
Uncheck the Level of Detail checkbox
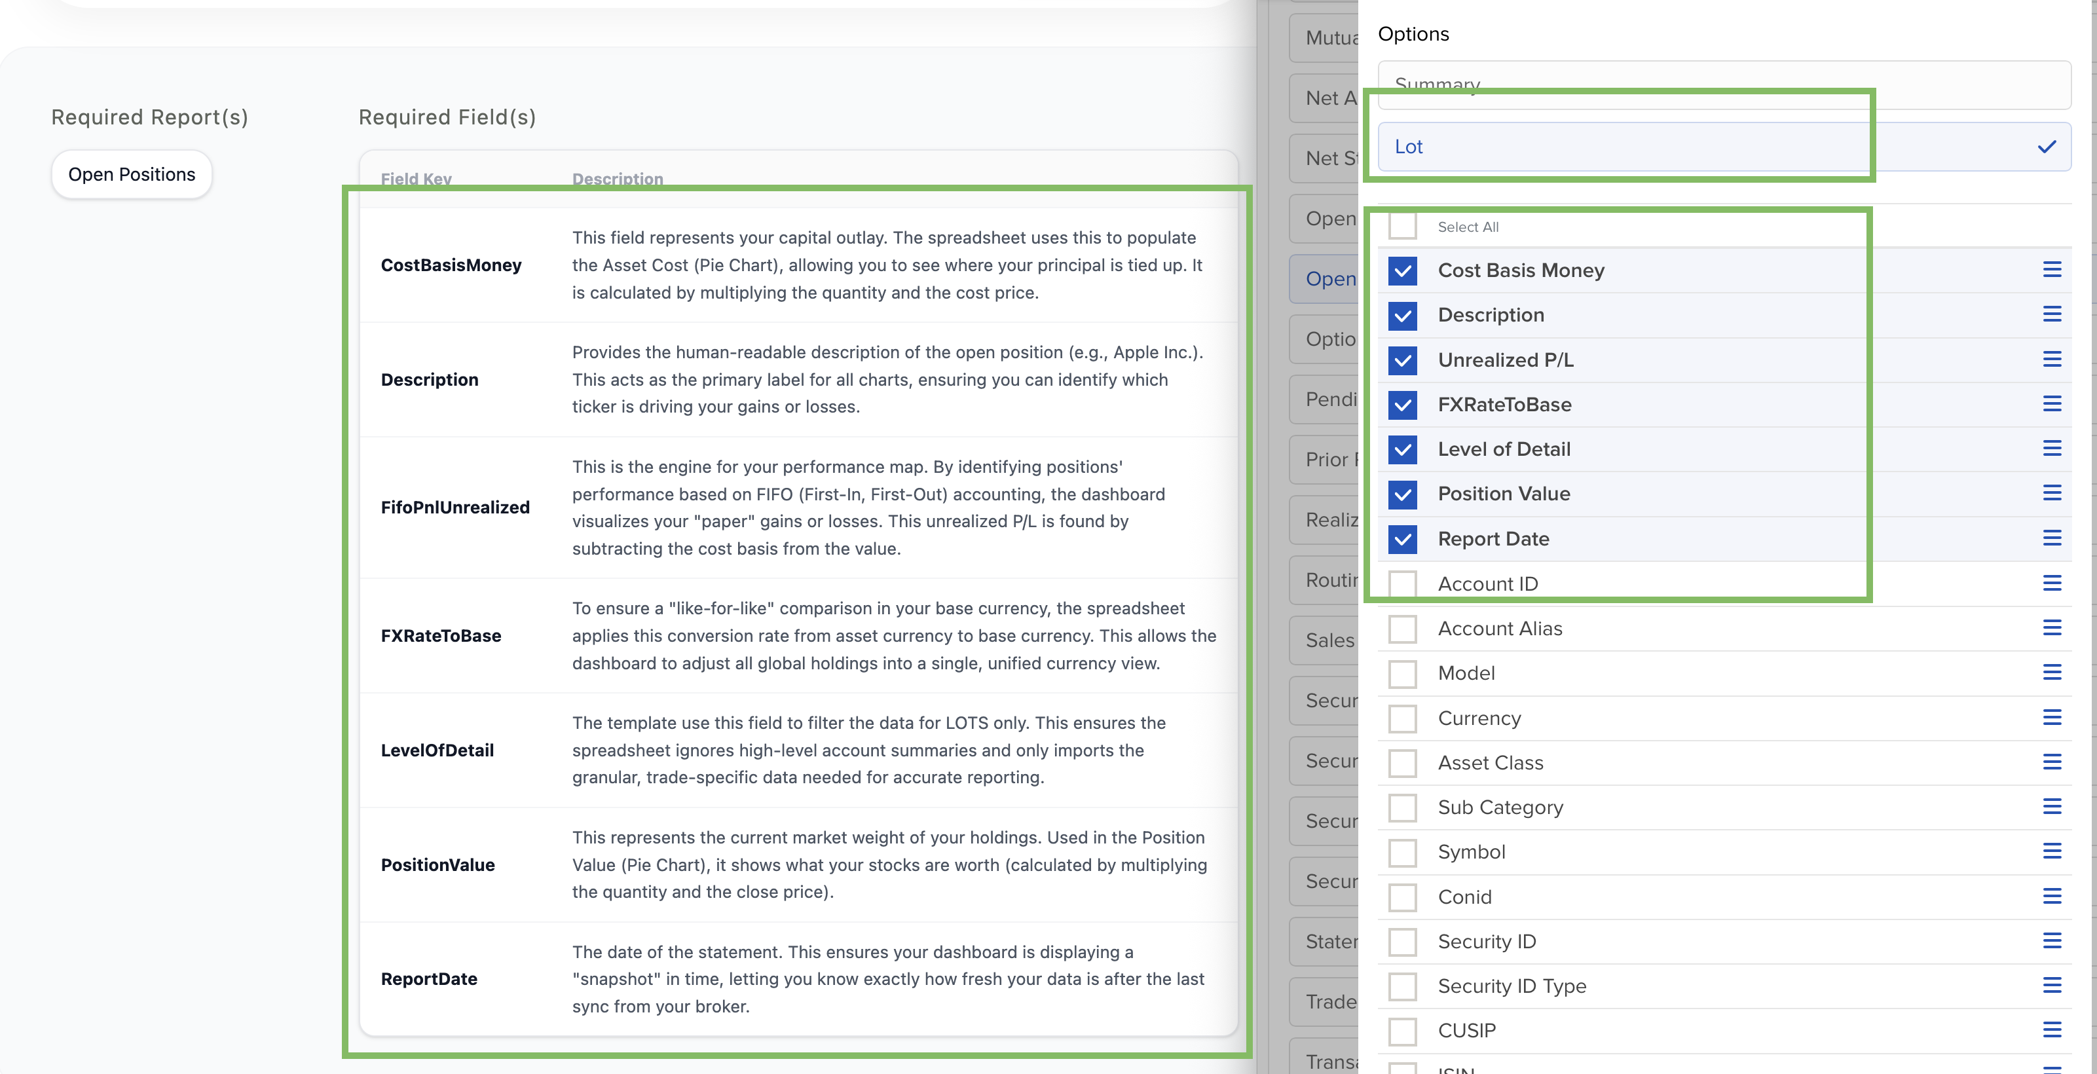(x=1401, y=449)
